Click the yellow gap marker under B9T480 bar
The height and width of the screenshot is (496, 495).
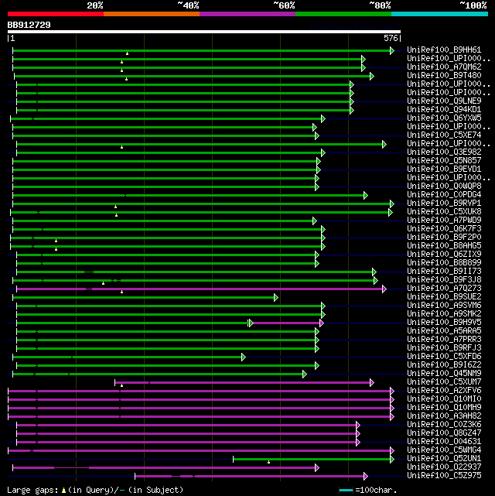[126, 79]
